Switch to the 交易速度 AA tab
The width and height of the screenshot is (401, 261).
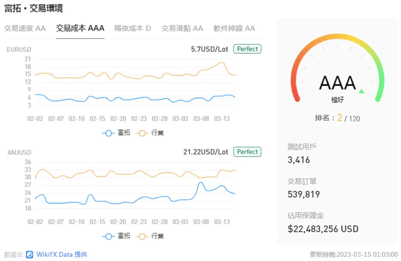[x=25, y=28]
